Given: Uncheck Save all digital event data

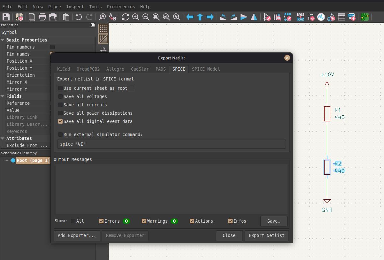Looking at the screenshot, I should pyautogui.click(x=60, y=121).
